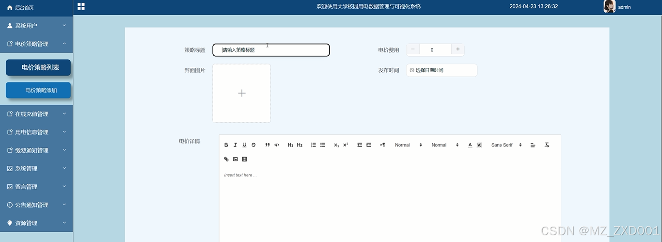Collapse the 电价策略管理 sidebar menu

click(x=36, y=44)
